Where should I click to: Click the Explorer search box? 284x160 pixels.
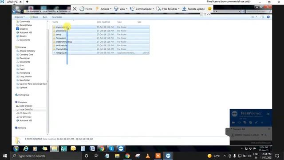[x=258, y=11]
